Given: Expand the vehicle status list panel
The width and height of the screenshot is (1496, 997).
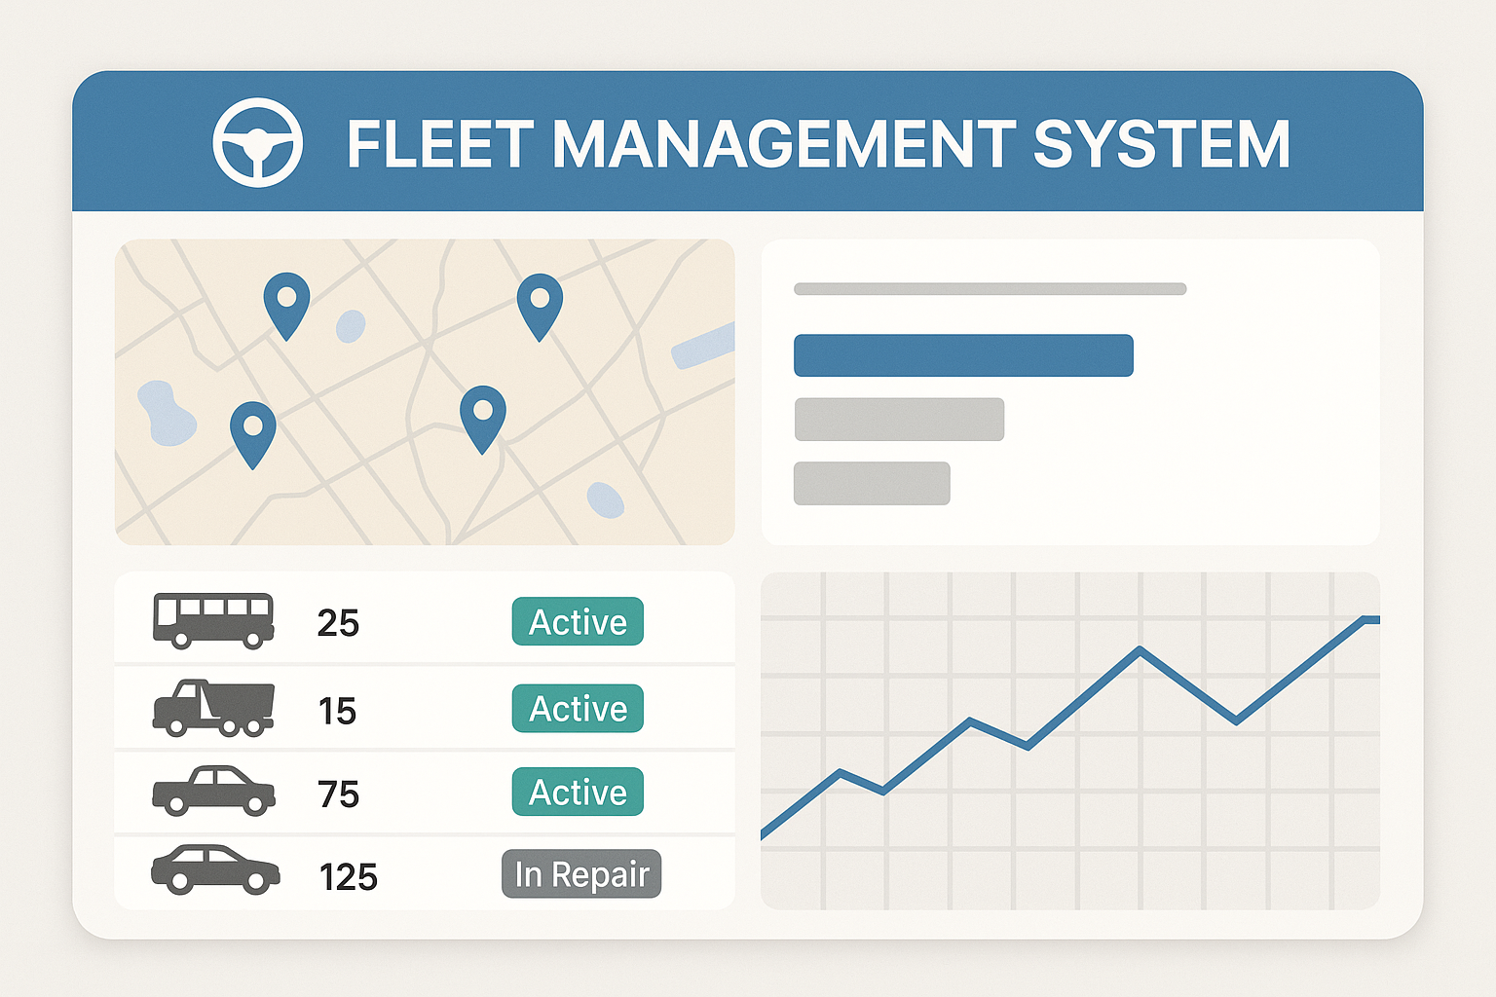Looking at the screenshot, I should [x=426, y=740].
